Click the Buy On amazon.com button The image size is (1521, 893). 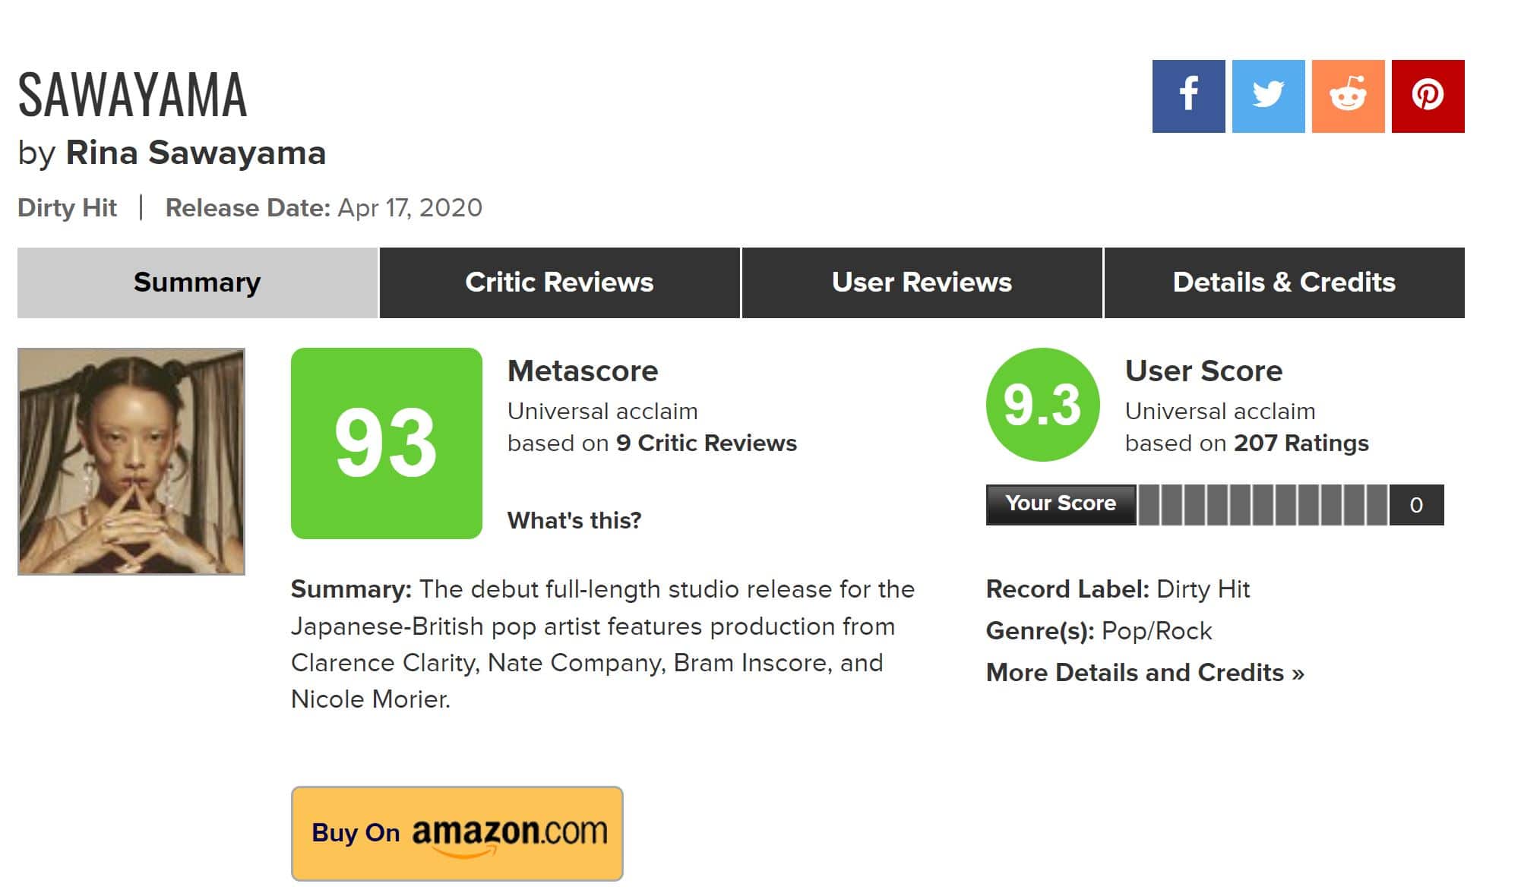pos(457,833)
